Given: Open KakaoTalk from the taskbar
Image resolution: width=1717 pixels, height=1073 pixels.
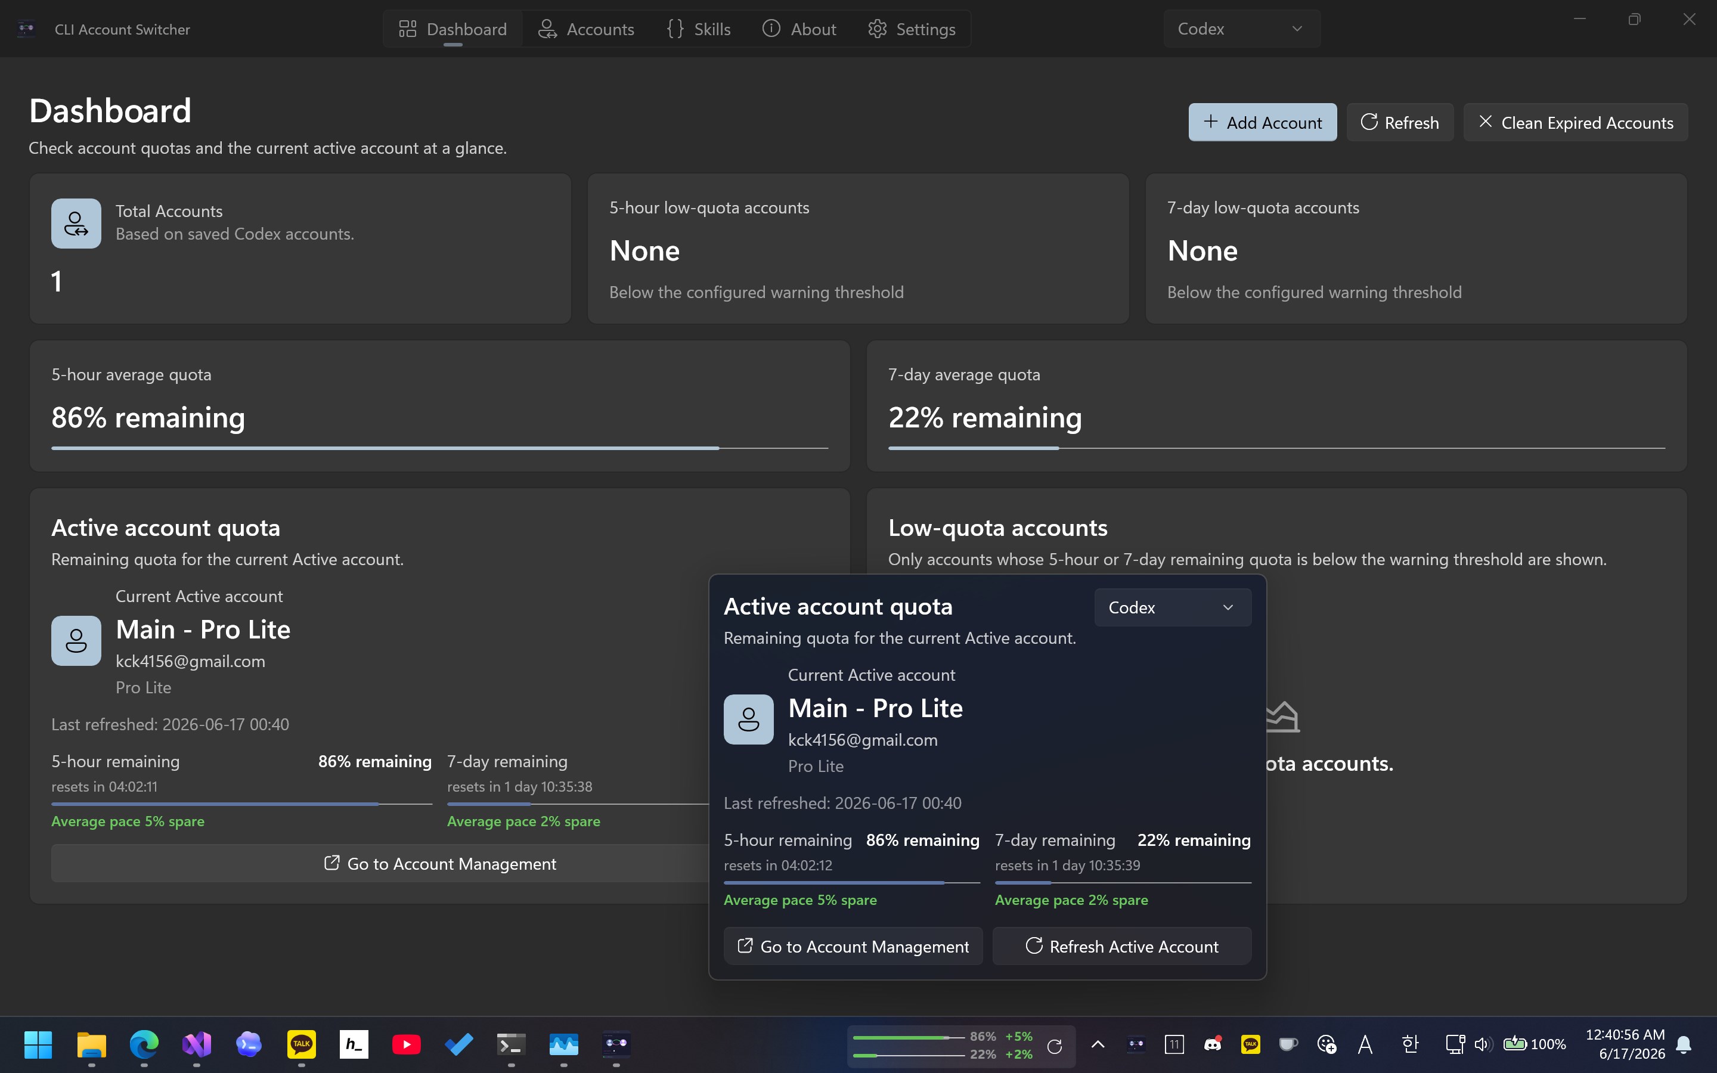Looking at the screenshot, I should click(302, 1044).
